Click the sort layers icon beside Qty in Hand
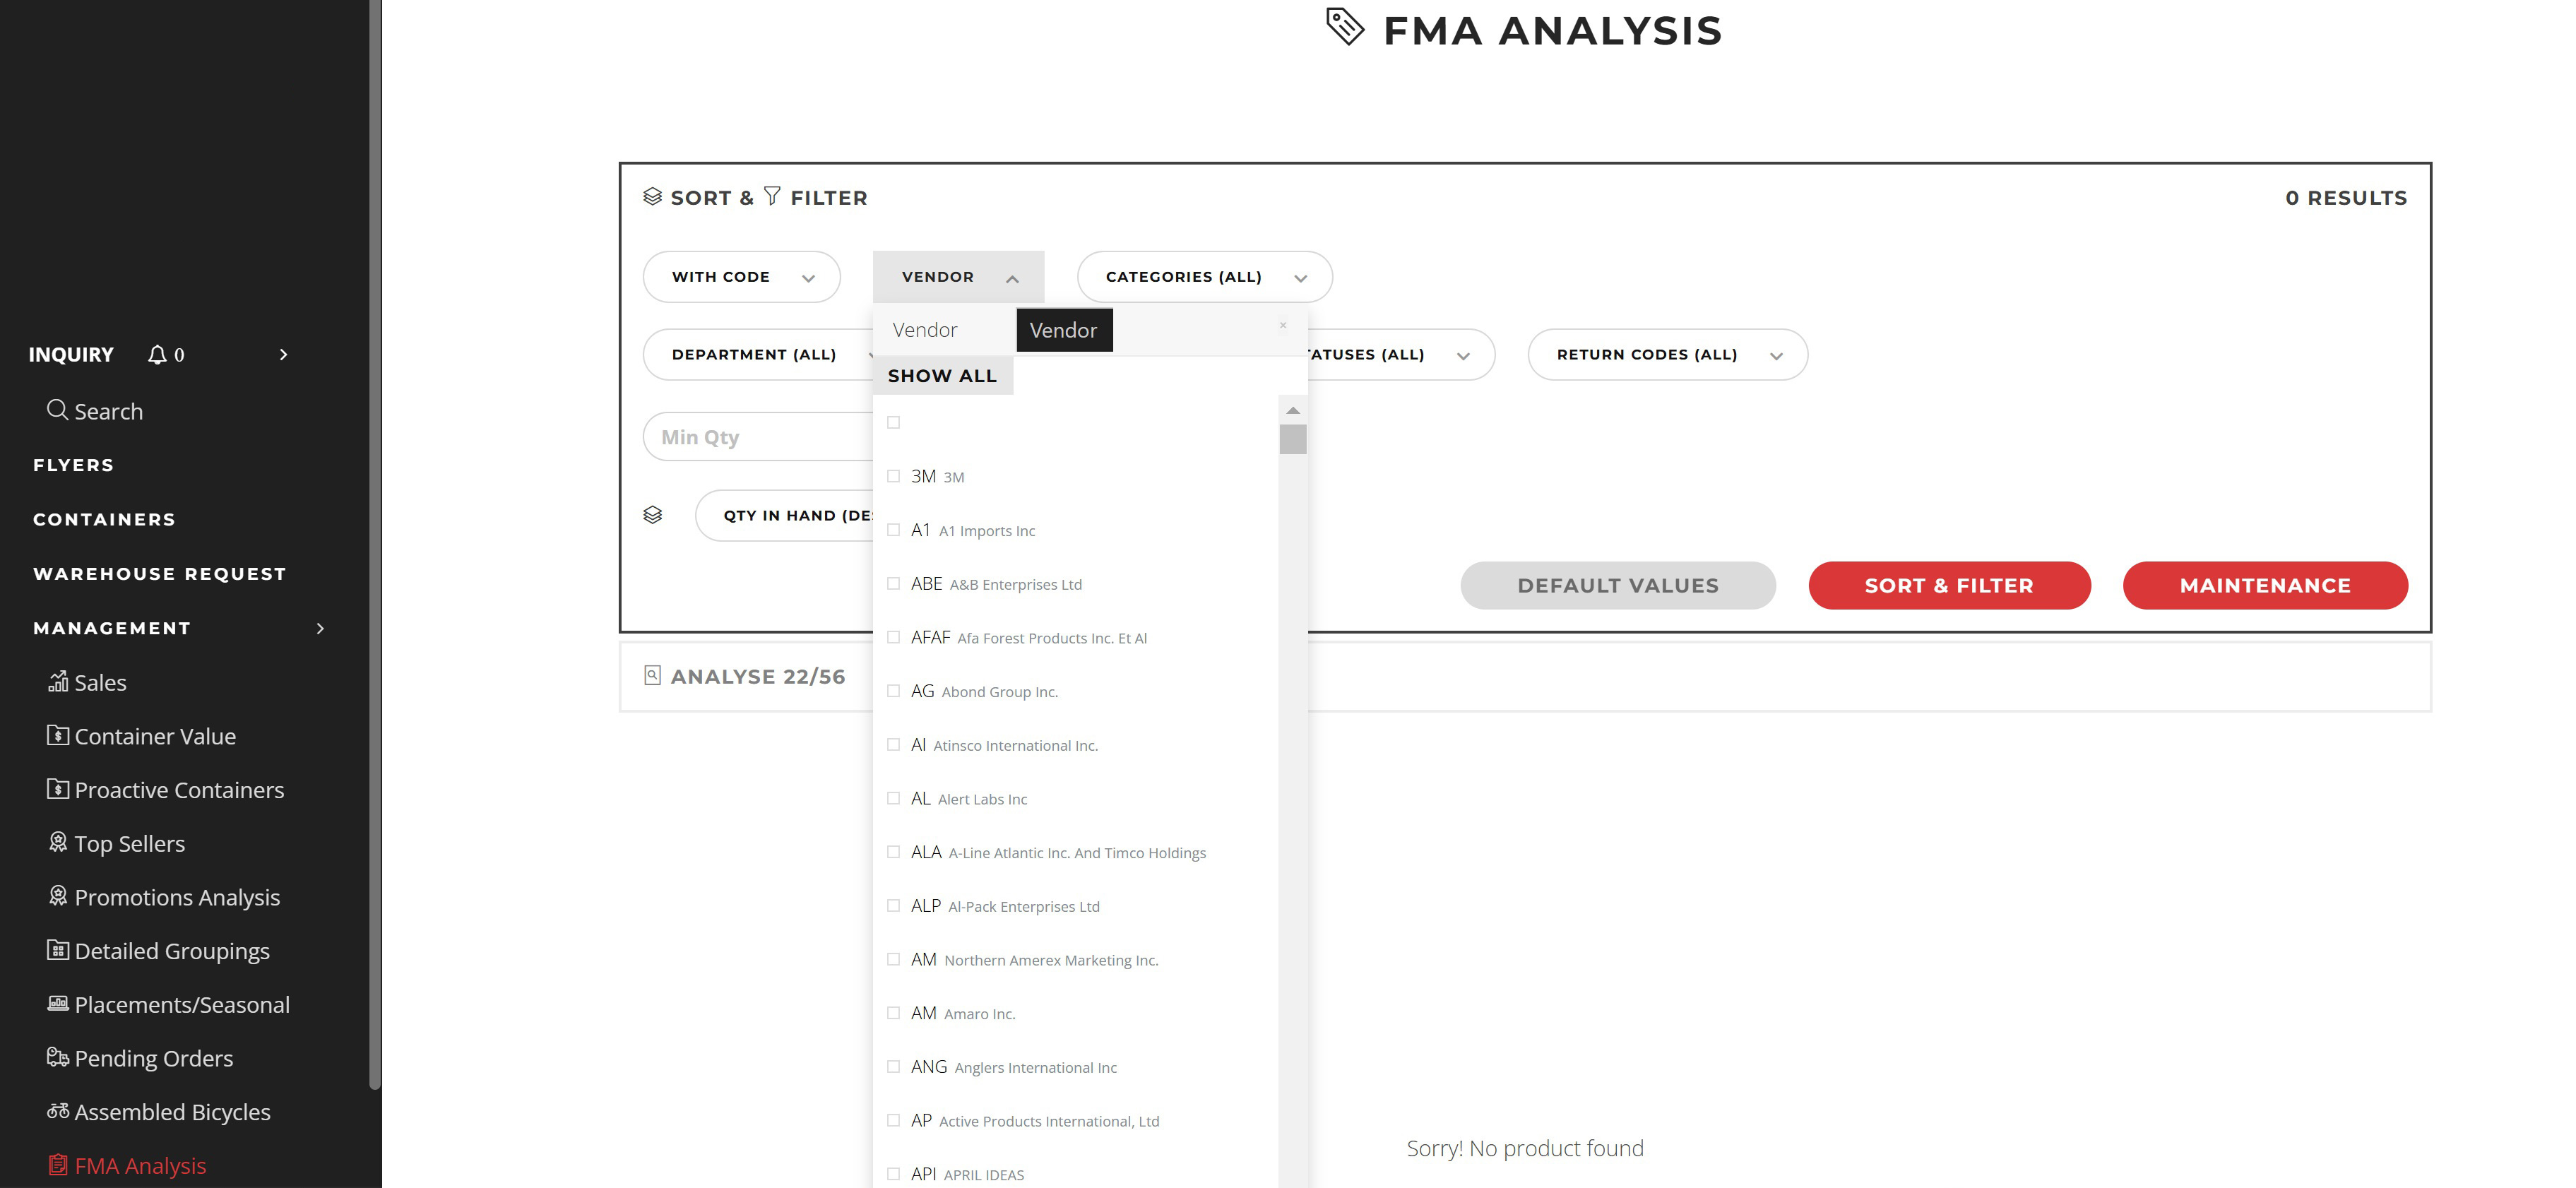 [x=652, y=515]
